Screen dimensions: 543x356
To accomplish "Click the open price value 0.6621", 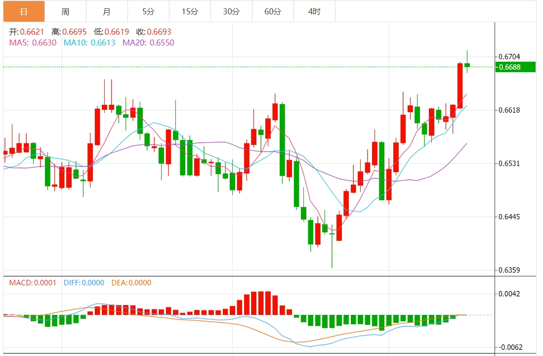I will pyautogui.click(x=32, y=32).
